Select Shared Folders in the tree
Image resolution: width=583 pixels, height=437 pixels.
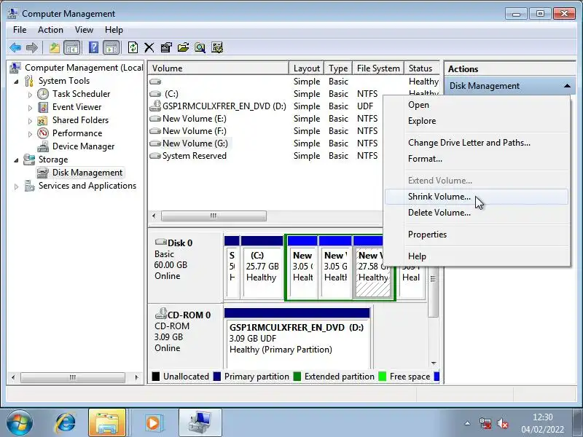pos(80,120)
